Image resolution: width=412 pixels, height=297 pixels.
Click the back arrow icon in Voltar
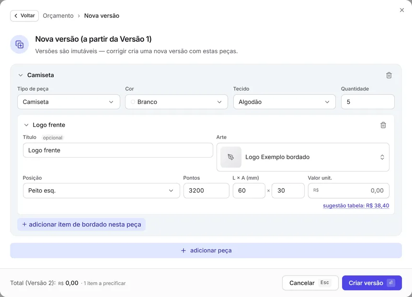pos(16,16)
